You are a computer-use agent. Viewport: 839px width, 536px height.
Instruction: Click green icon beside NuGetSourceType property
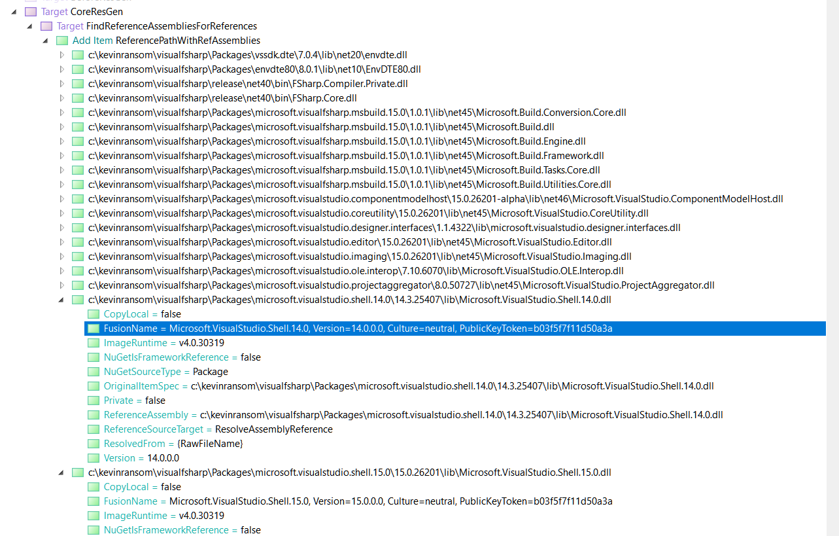[93, 372]
